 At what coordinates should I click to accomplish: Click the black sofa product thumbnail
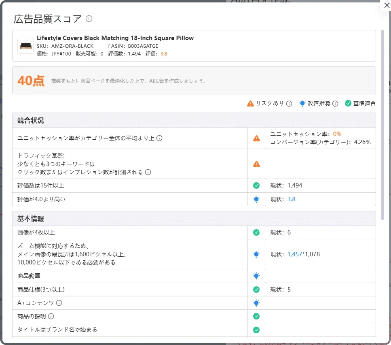25,46
